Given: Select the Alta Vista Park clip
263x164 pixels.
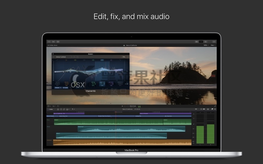Looking at the screenshot, I should point(178,116).
